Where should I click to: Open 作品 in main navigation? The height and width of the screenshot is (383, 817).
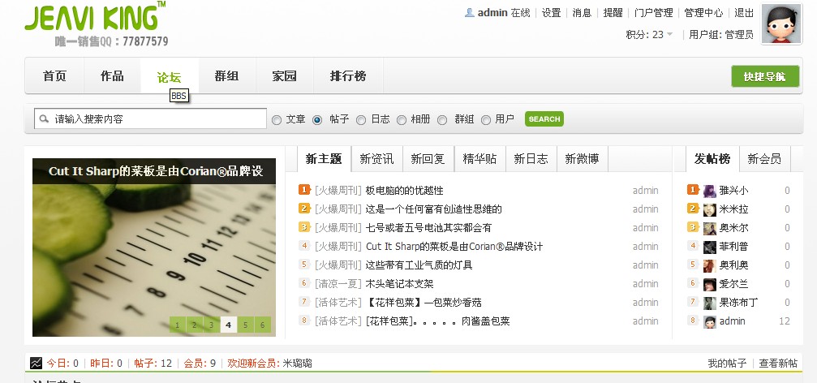click(112, 76)
